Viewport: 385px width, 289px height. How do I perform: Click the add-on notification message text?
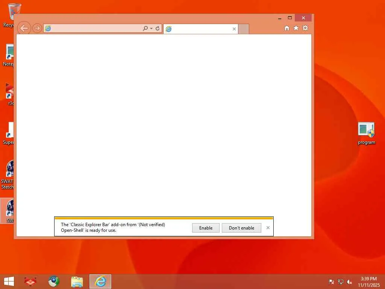pos(113,227)
